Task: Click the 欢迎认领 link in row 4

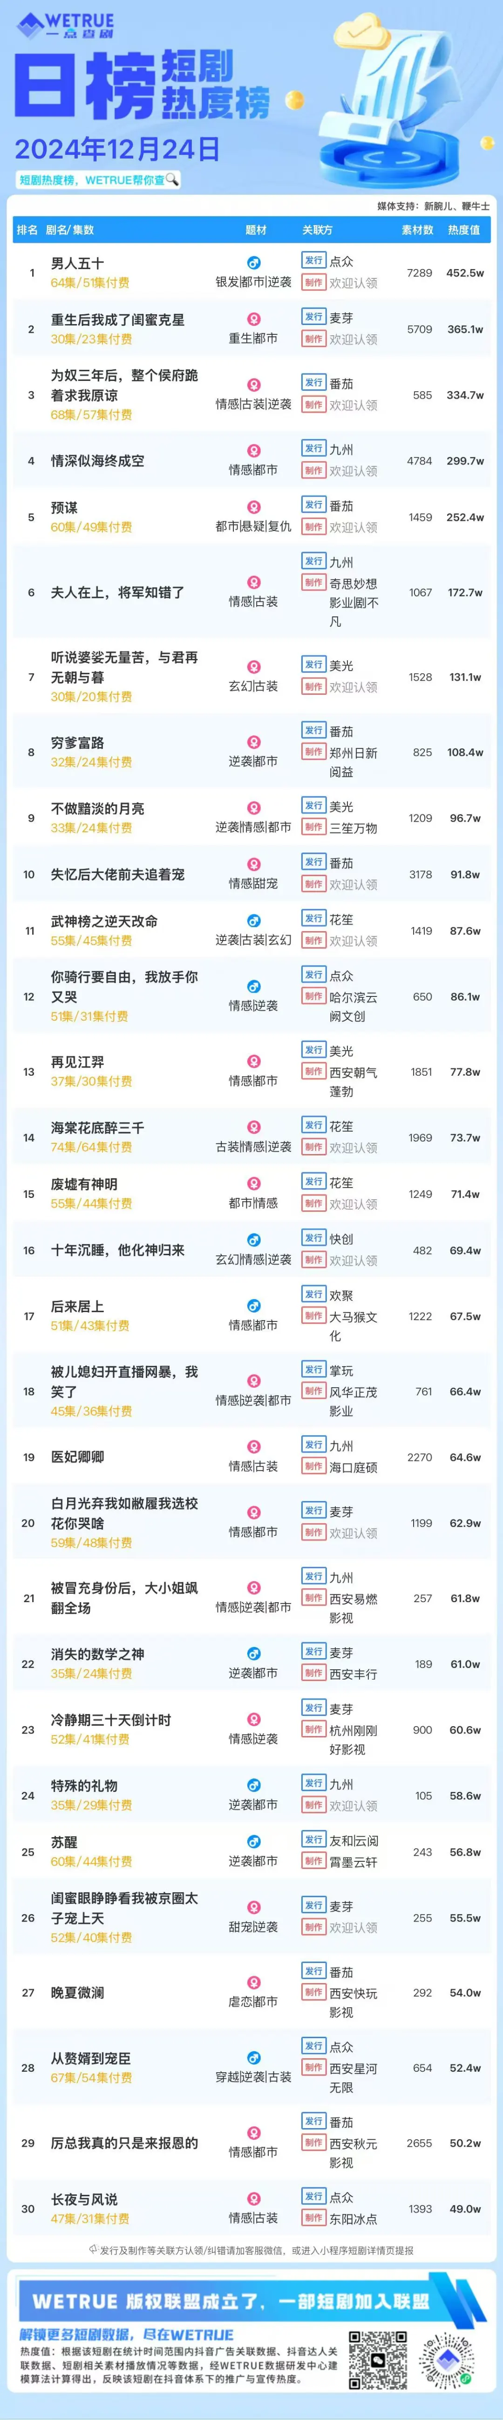Action: [353, 470]
